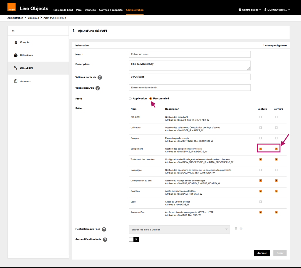Open help for Valide jusqu'au
This screenshot has height=268, width=301.
[x=98, y=88]
